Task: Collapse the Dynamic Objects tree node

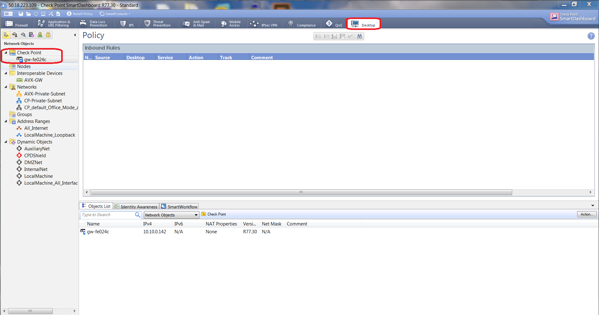Action: coord(6,142)
